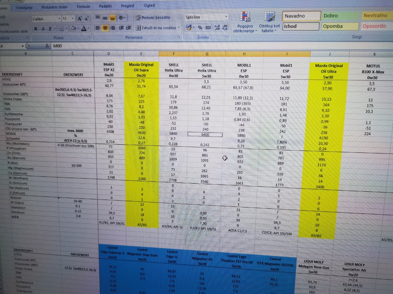The height and width of the screenshot is (294, 393).
Task: Open the Vstavljanje ribbon tab
Action: (x=24, y=7)
